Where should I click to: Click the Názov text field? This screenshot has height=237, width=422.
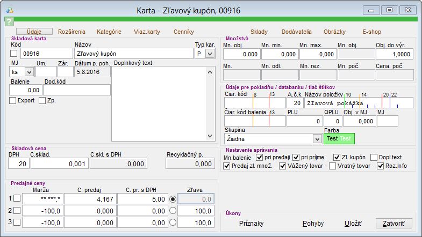(133, 54)
